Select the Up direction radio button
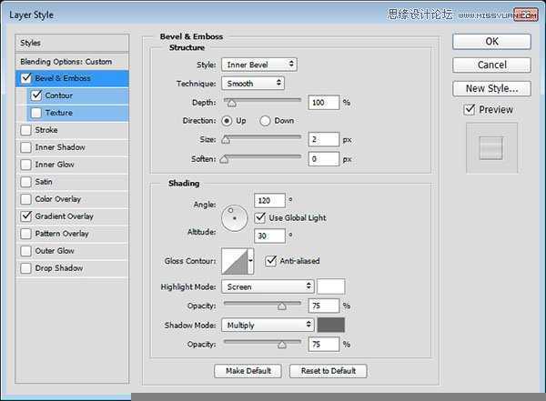Image resolution: width=546 pixels, height=401 pixels. point(227,121)
